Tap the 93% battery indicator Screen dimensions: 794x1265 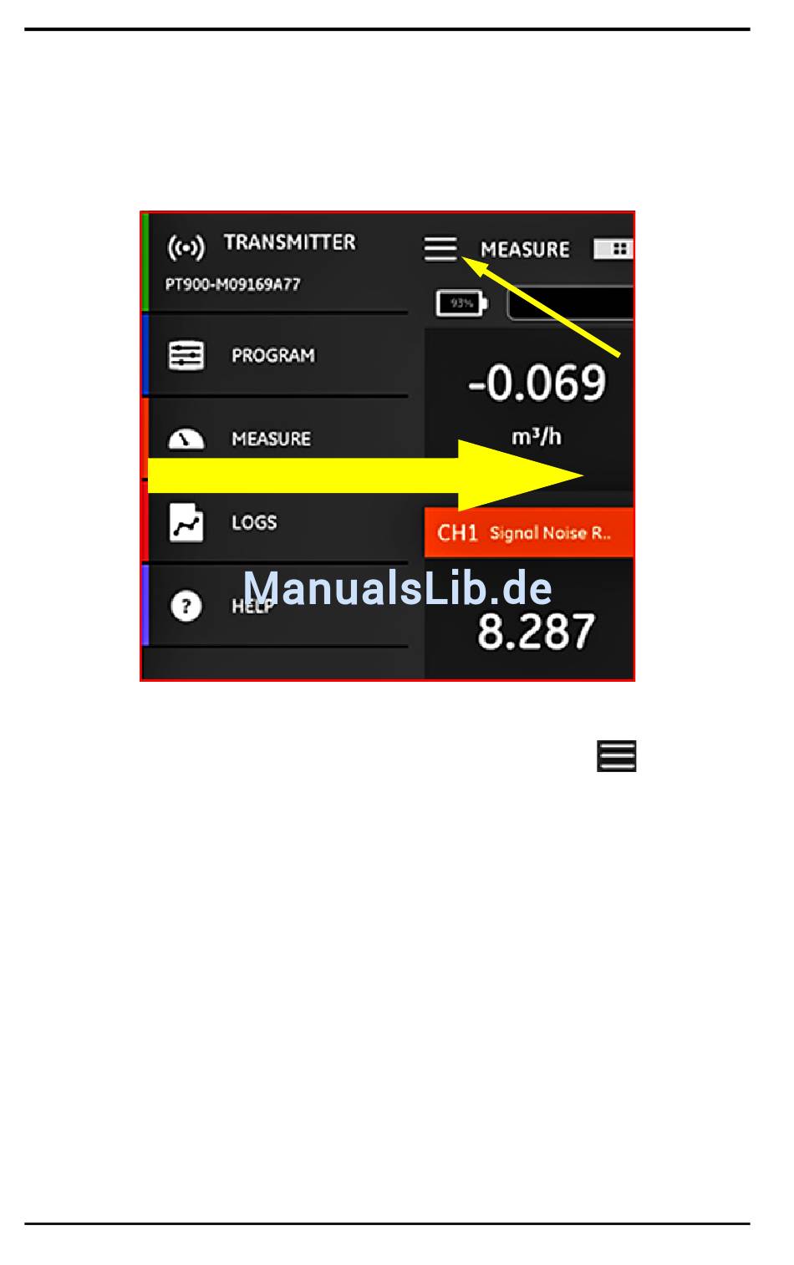pyautogui.click(x=462, y=303)
